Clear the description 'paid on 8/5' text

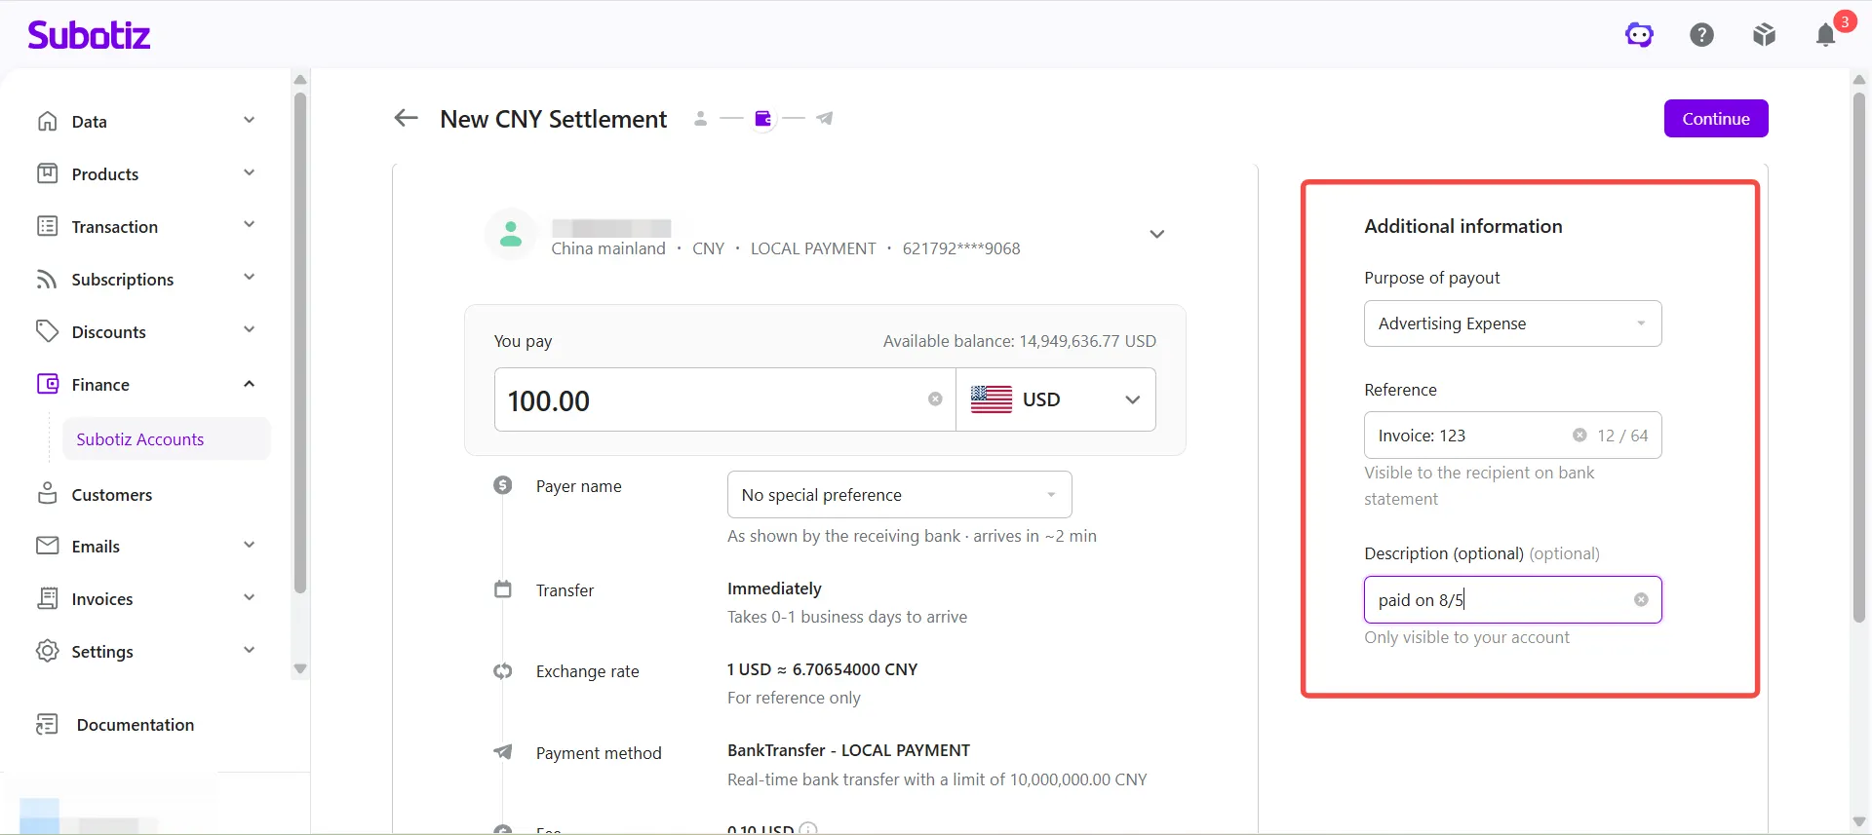tap(1641, 600)
